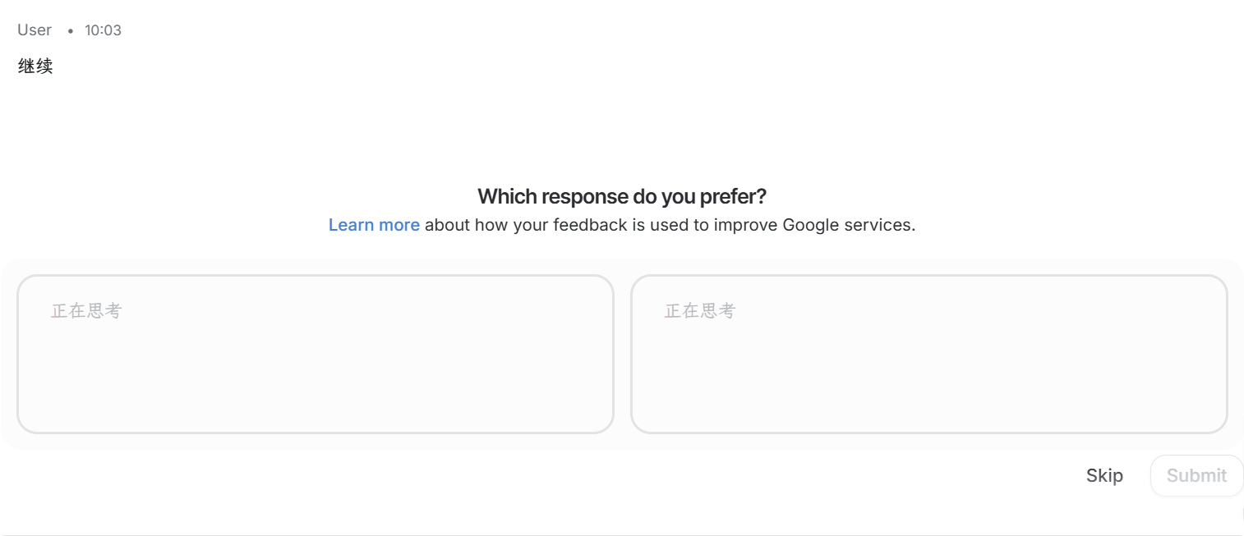Click the divider line below Skip
Image resolution: width=1244 pixels, height=536 pixels.
pyautogui.click(x=622, y=534)
